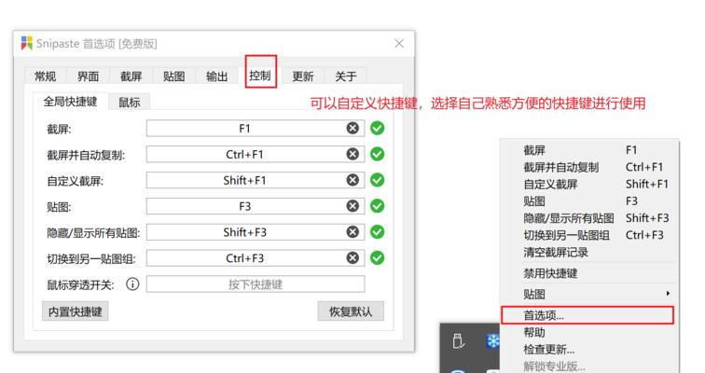Clear the Shift+F3 shortcut for 隐藏/显示所有贴图
The height and width of the screenshot is (373, 705).
(x=352, y=232)
